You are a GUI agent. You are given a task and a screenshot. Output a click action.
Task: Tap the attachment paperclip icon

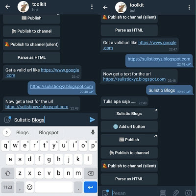click(x=176, y=193)
